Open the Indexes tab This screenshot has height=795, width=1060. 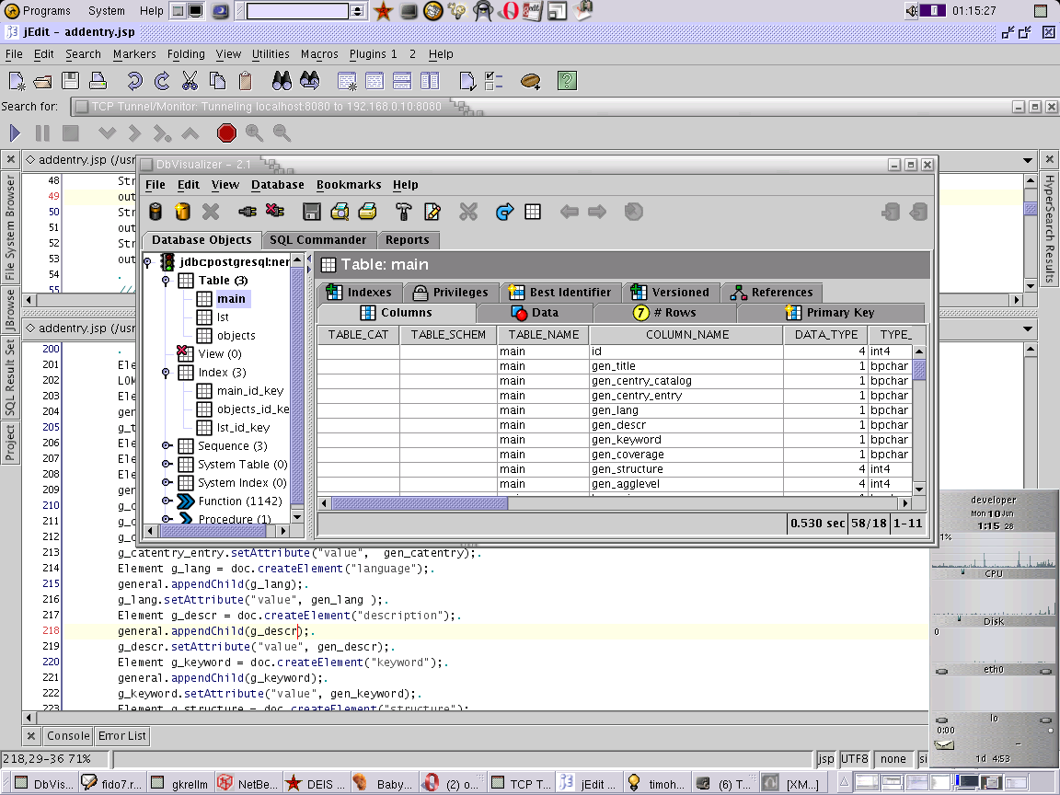pos(360,293)
